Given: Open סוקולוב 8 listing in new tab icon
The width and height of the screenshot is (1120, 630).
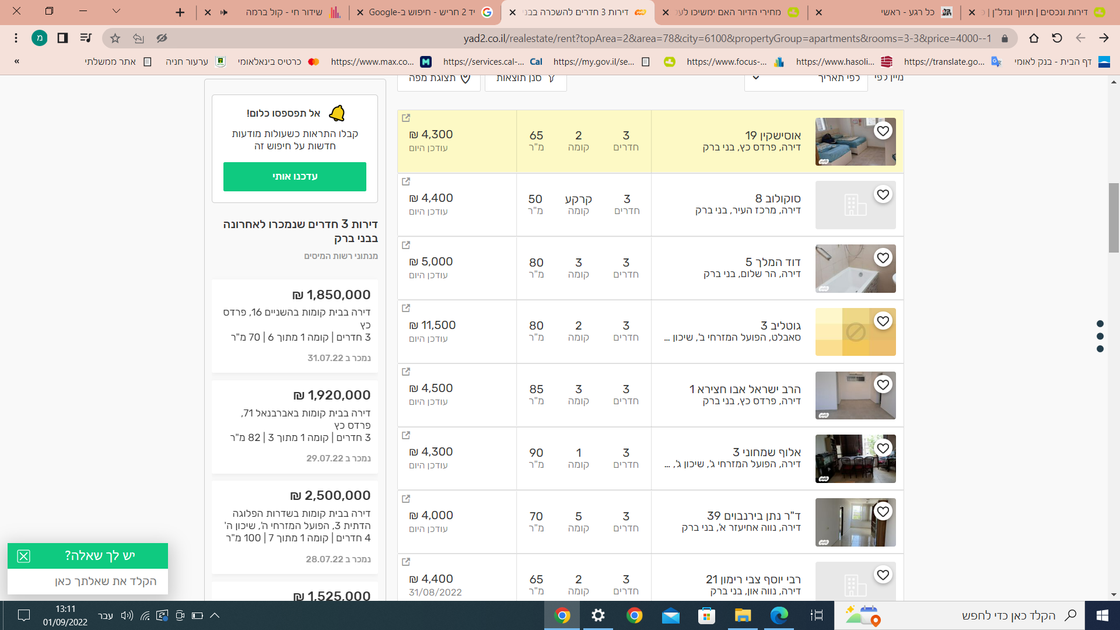Looking at the screenshot, I should tap(406, 181).
